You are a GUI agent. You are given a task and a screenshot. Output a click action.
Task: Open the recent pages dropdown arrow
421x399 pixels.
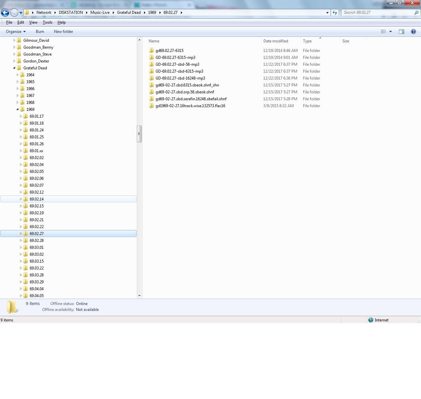coord(21,13)
